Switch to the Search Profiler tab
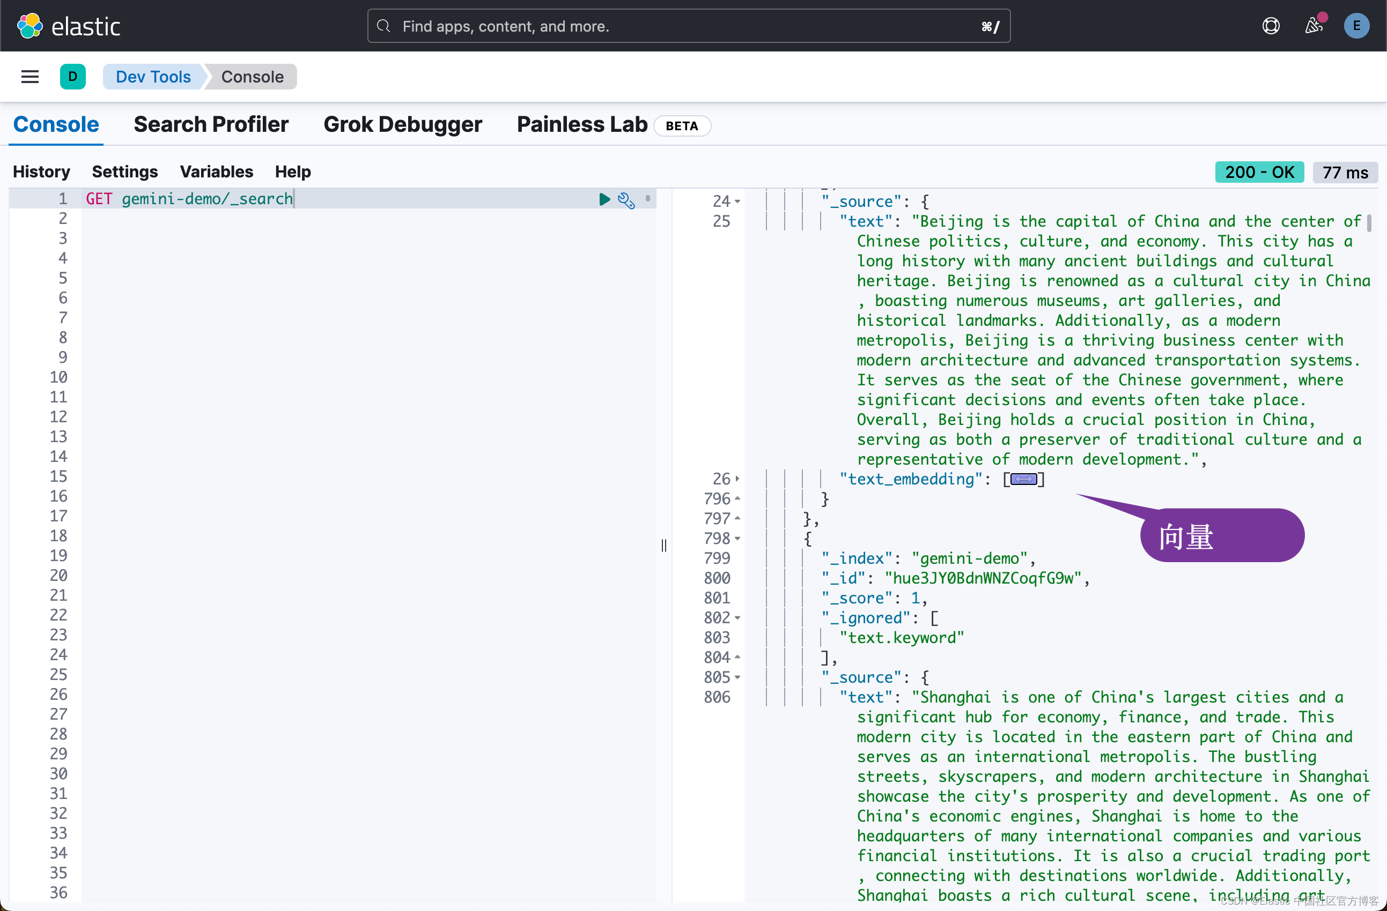The height and width of the screenshot is (911, 1387). point(211,124)
